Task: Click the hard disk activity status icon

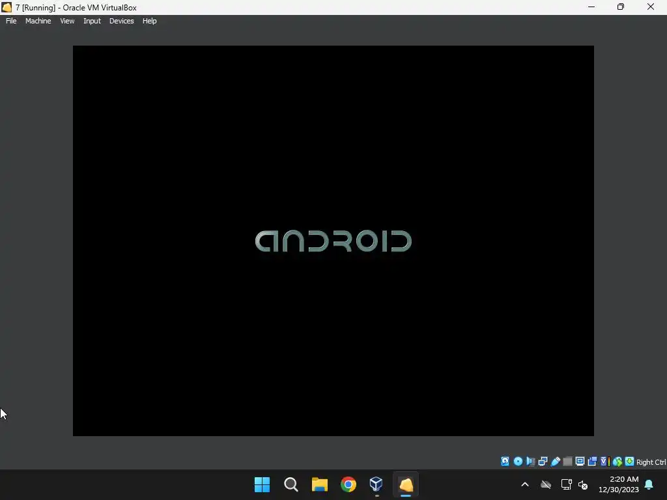Action: click(505, 462)
